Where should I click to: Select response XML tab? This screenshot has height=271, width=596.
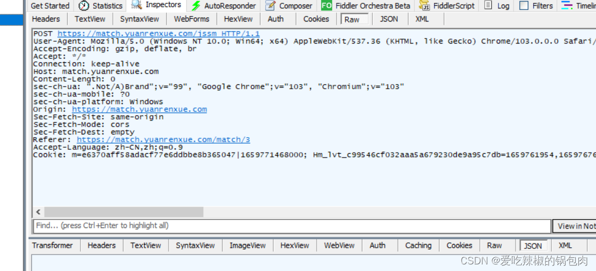point(565,246)
